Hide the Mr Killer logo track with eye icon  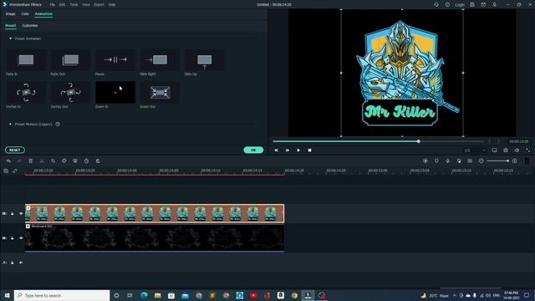21,214
